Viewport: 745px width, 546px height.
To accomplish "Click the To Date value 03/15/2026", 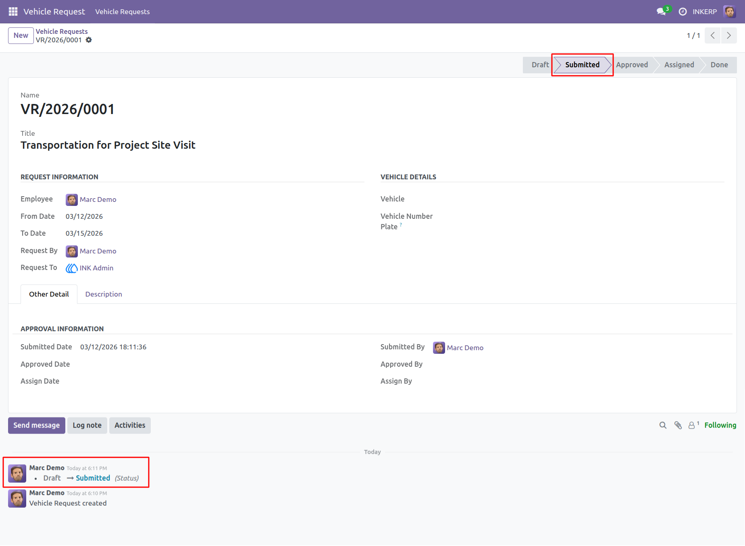I will [84, 233].
